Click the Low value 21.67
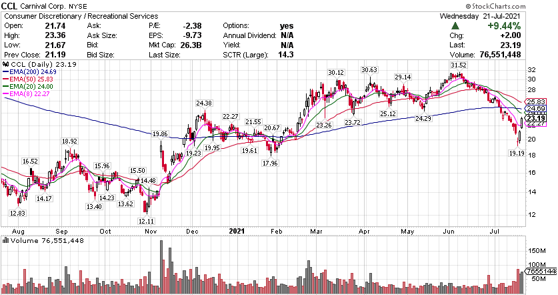This screenshot has height=295, width=558. click(55, 45)
